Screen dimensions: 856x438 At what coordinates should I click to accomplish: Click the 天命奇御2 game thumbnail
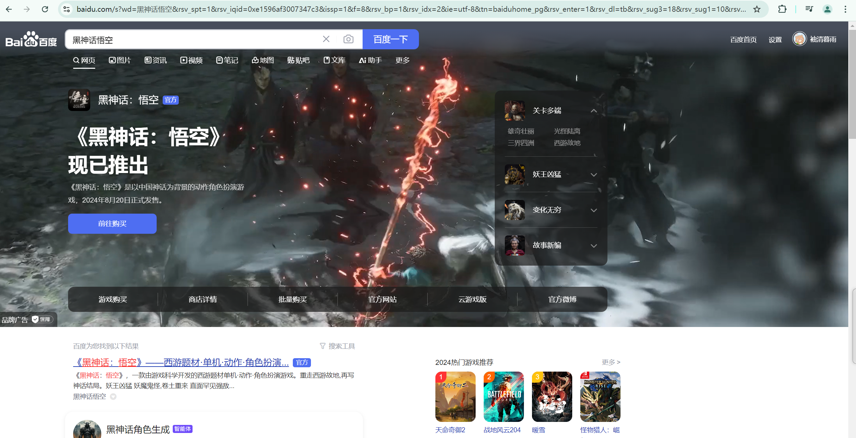(x=455, y=396)
